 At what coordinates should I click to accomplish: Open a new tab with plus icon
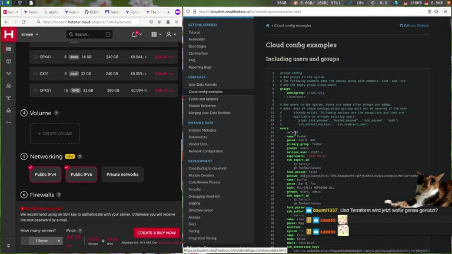168,12
